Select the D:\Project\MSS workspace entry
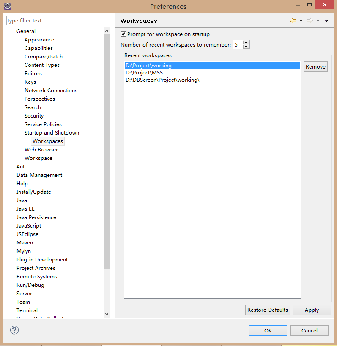Screen dimensions: 337x346 point(144,73)
